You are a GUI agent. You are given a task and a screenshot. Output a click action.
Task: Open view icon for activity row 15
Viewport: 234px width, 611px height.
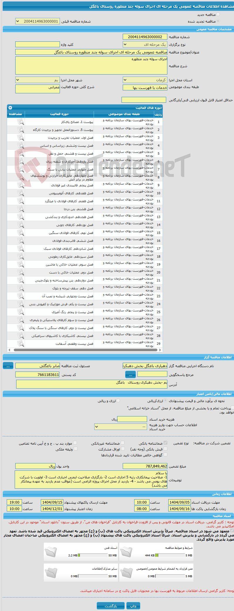(21, 233)
